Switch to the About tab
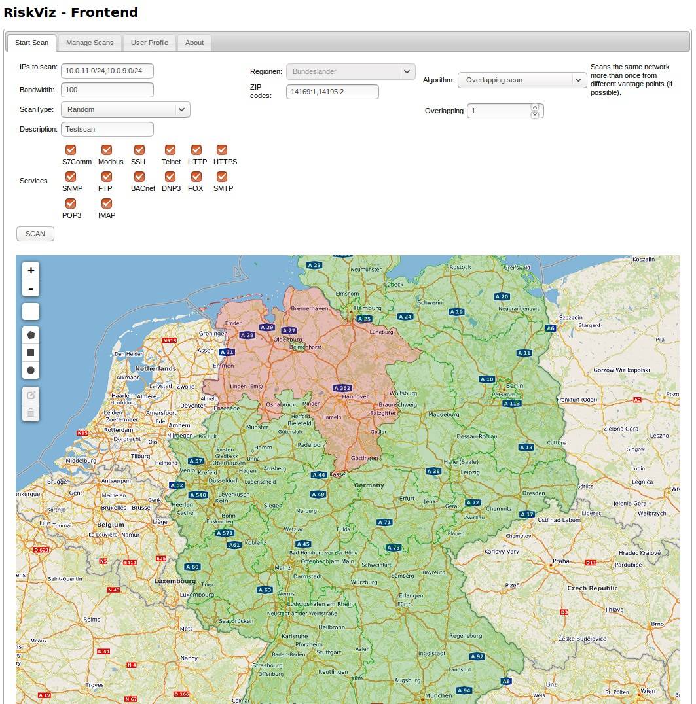The width and height of the screenshot is (696, 704). pos(194,43)
